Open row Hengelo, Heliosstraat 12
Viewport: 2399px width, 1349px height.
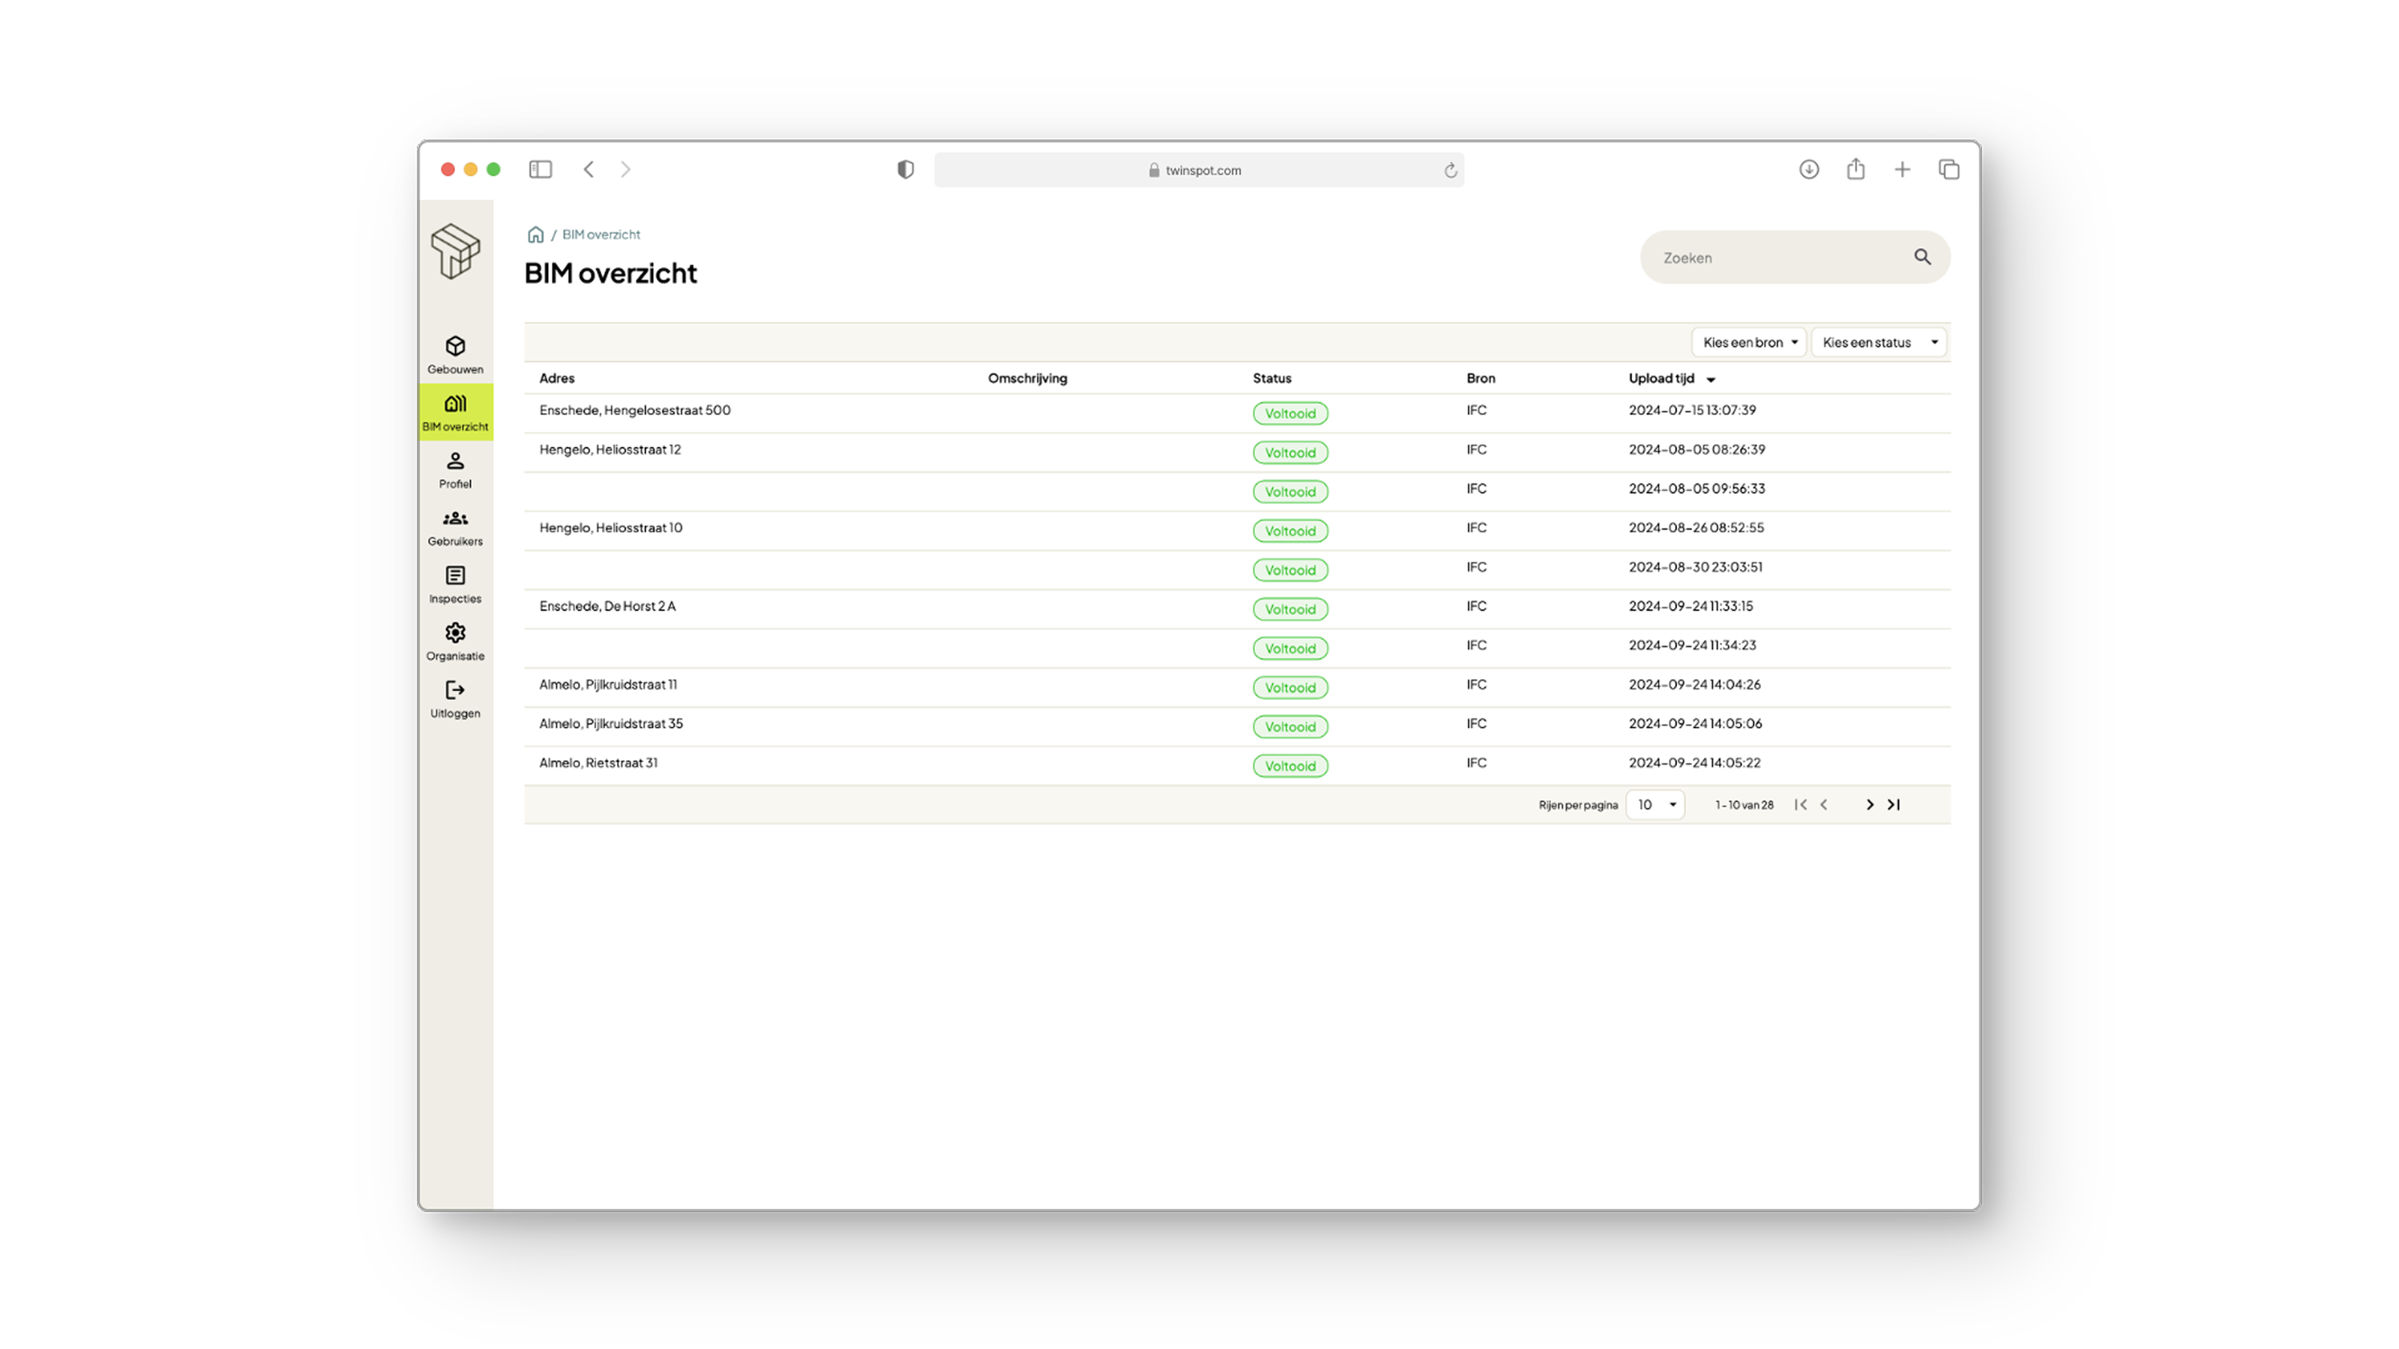pyautogui.click(x=1237, y=451)
